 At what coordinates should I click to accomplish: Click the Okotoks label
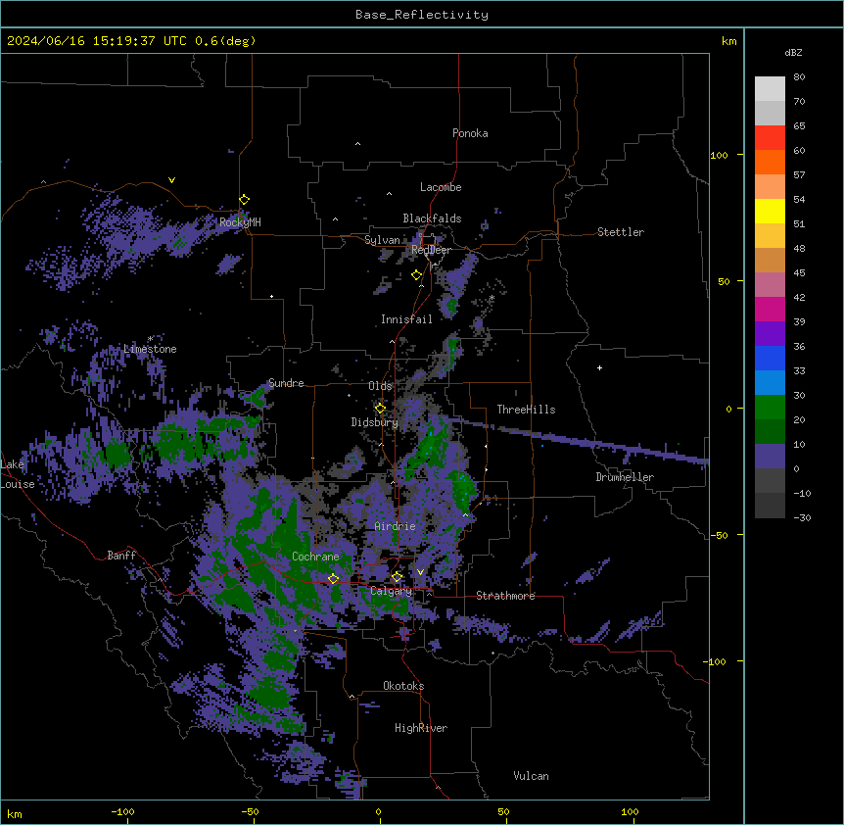pyautogui.click(x=403, y=686)
